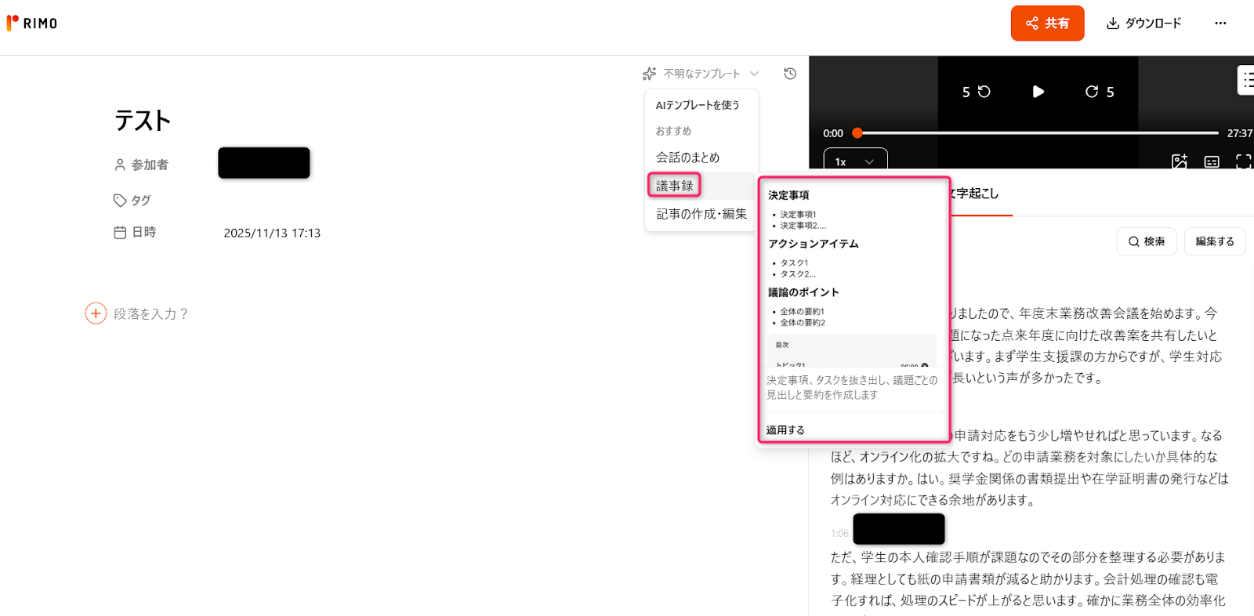
Task: Click the plus icon to add paragraph
Action: click(96, 313)
